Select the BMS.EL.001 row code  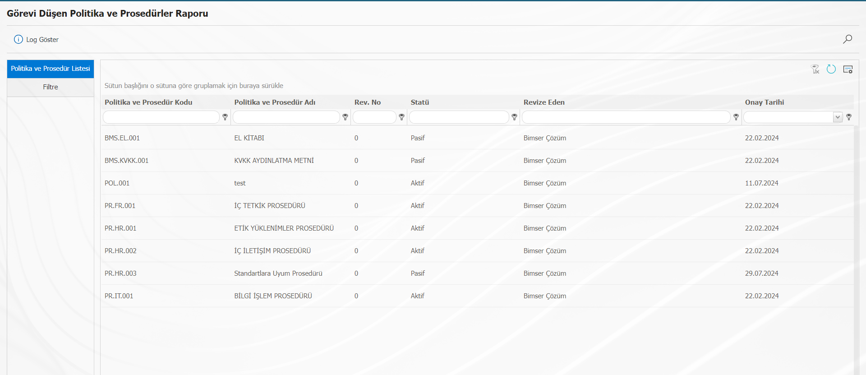(x=122, y=138)
